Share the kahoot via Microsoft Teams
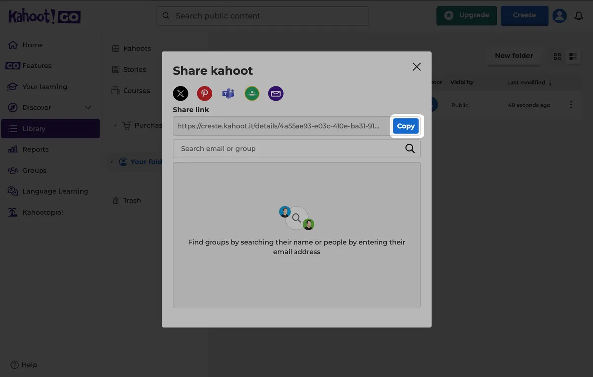This screenshot has width=593, height=377. point(228,94)
